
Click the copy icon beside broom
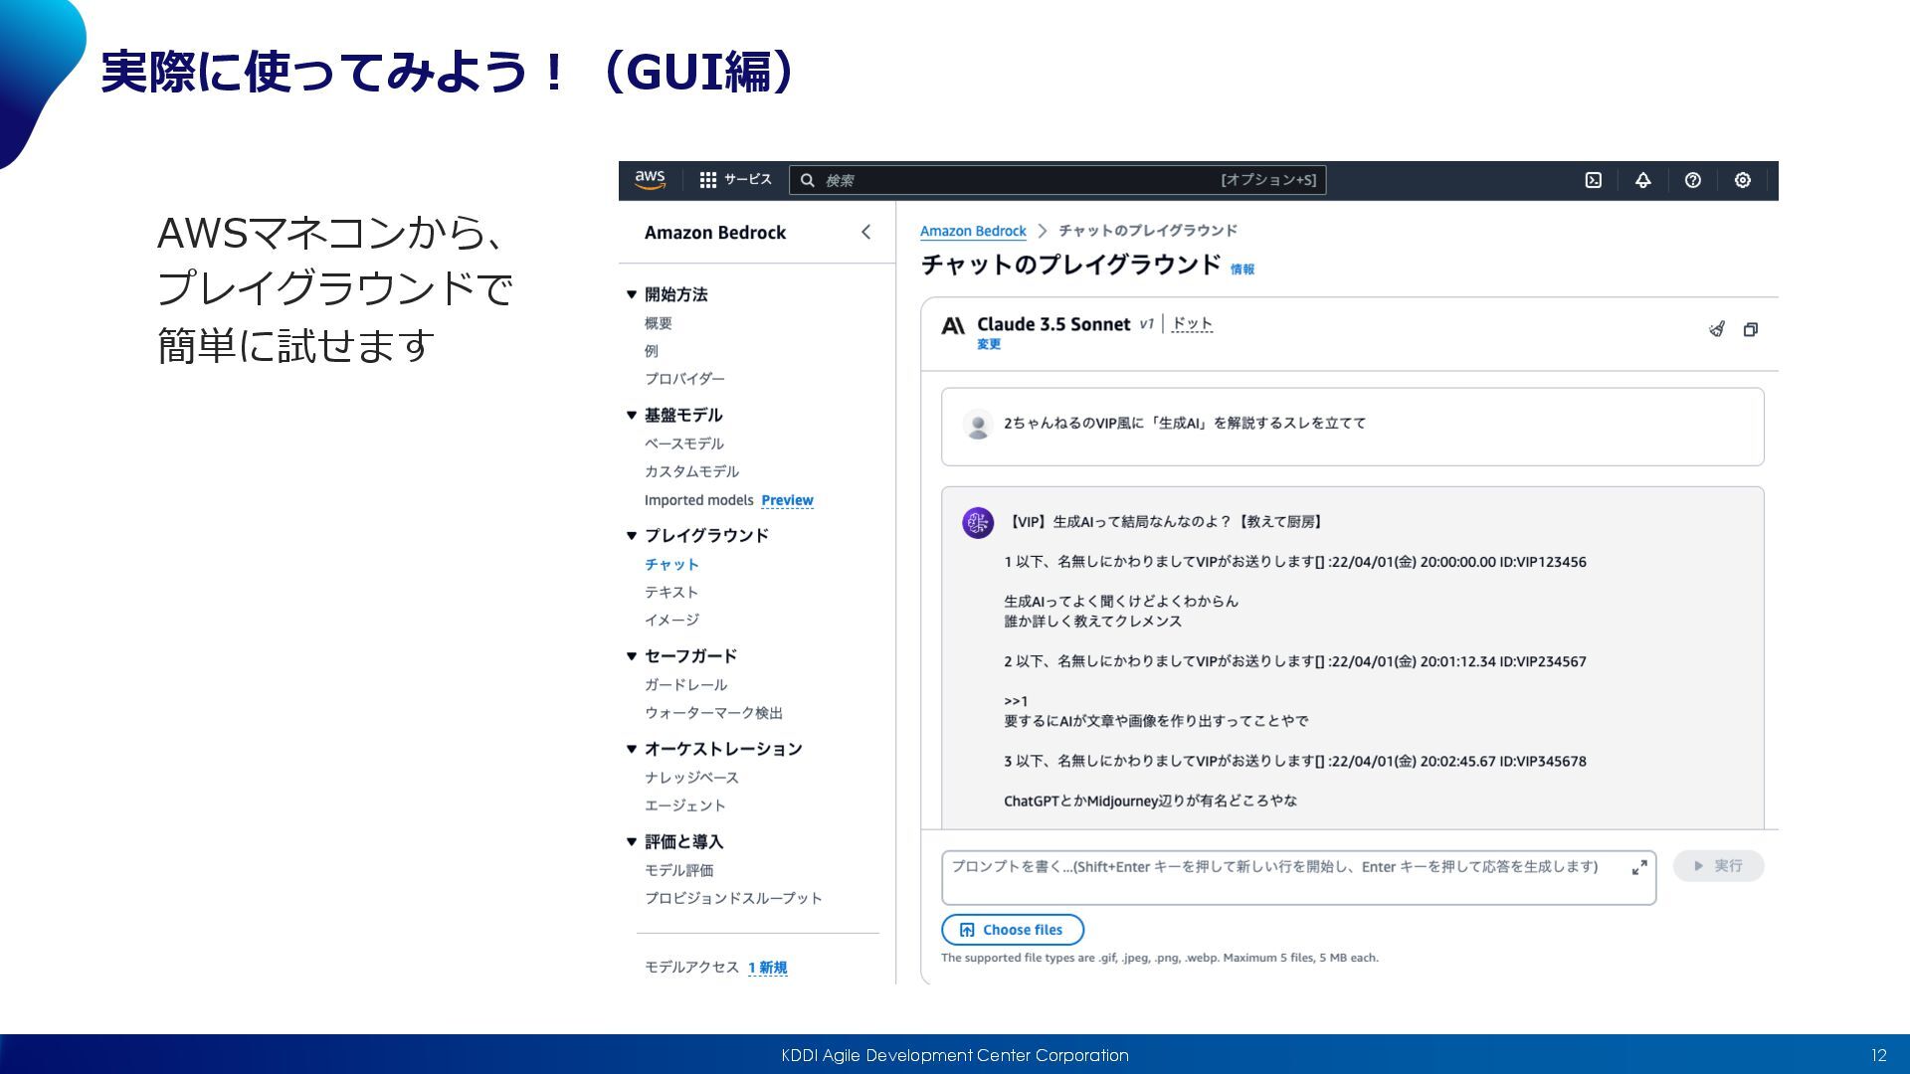click(x=1750, y=329)
